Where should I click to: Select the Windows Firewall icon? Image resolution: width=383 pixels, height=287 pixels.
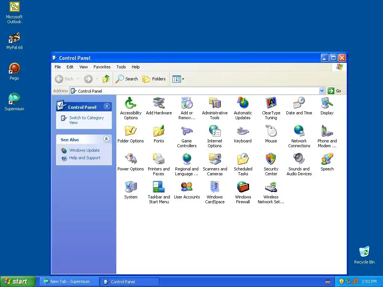pyautogui.click(x=243, y=192)
